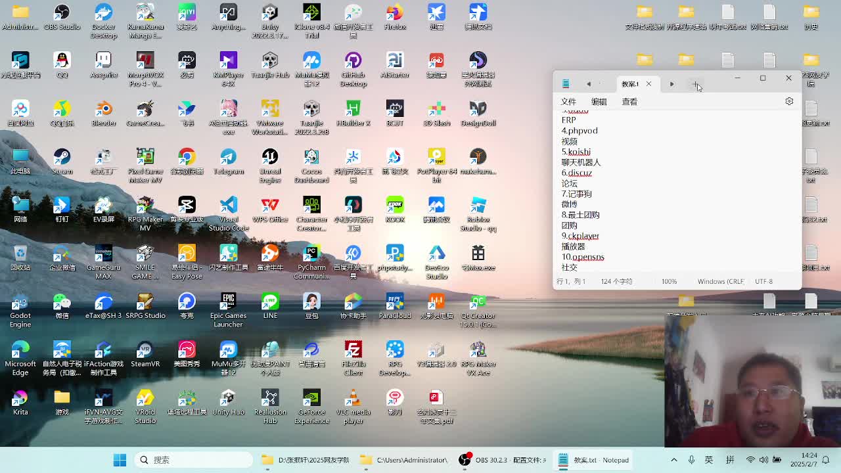Click the microphone tray icon

point(691,460)
